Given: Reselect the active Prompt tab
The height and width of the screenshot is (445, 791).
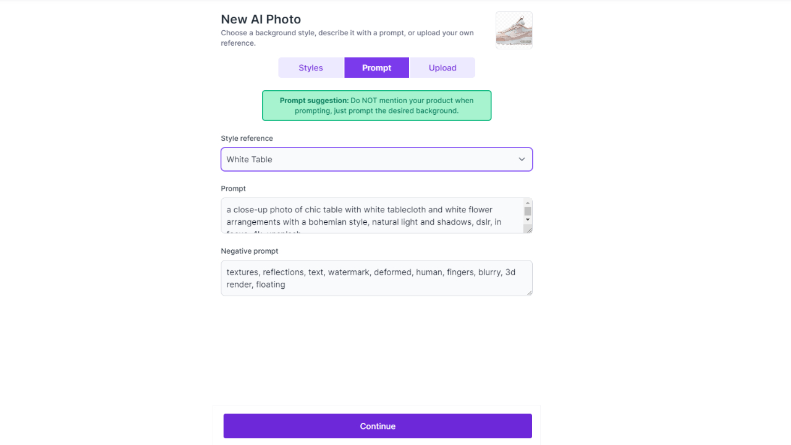Looking at the screenshot, I should [x=376, y=67].
